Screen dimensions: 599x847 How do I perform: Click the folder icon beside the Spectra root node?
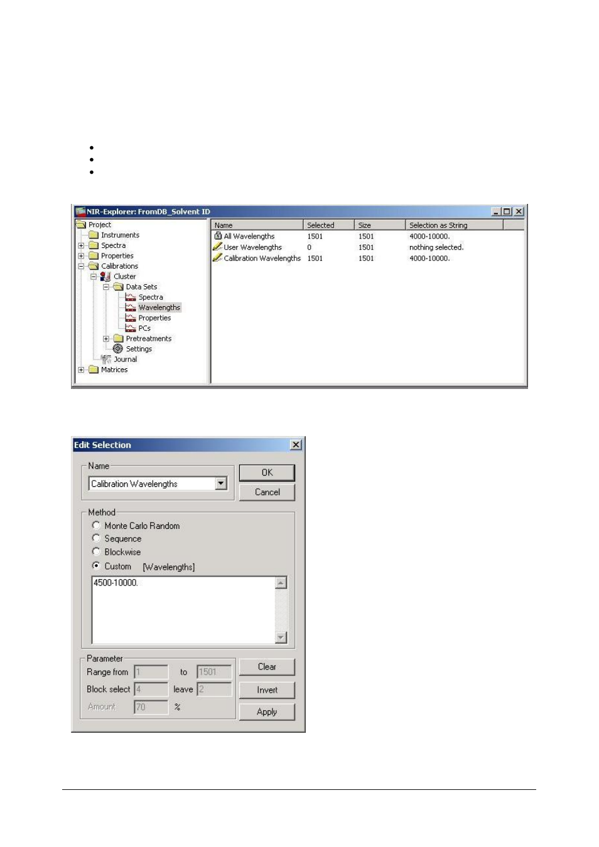click(x=94, y=245)
